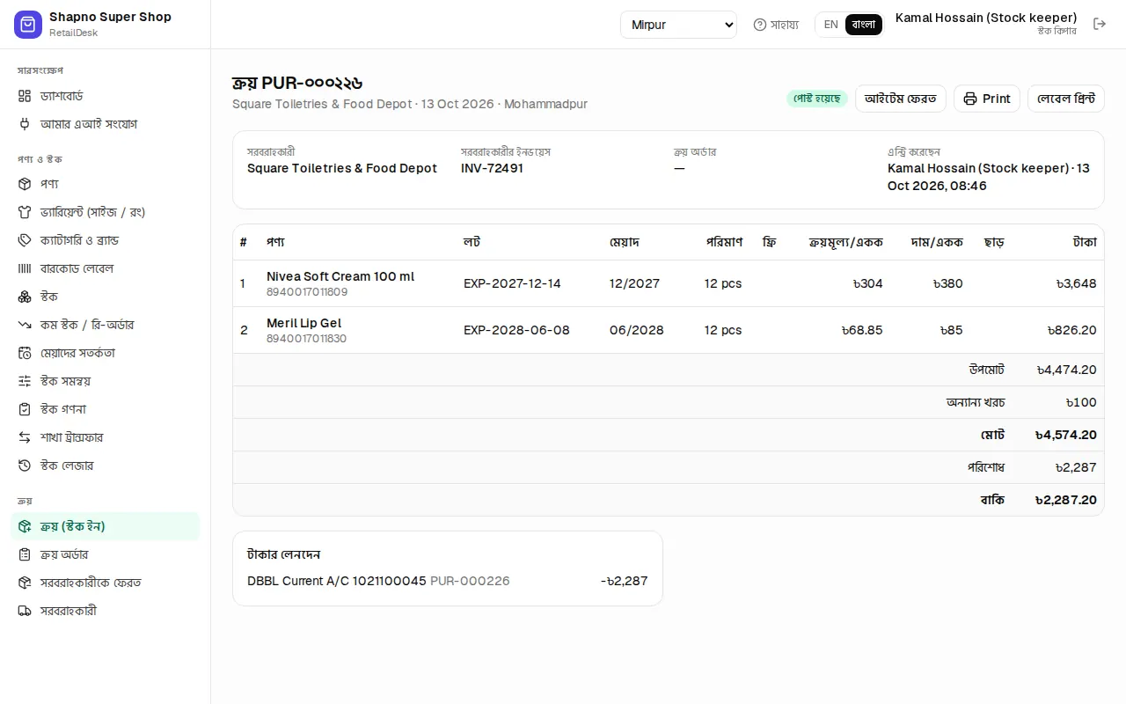
Task: Click the ক্যাটাগরি ও ব্র্যান্ড tag icon
Action: point(25,240)
